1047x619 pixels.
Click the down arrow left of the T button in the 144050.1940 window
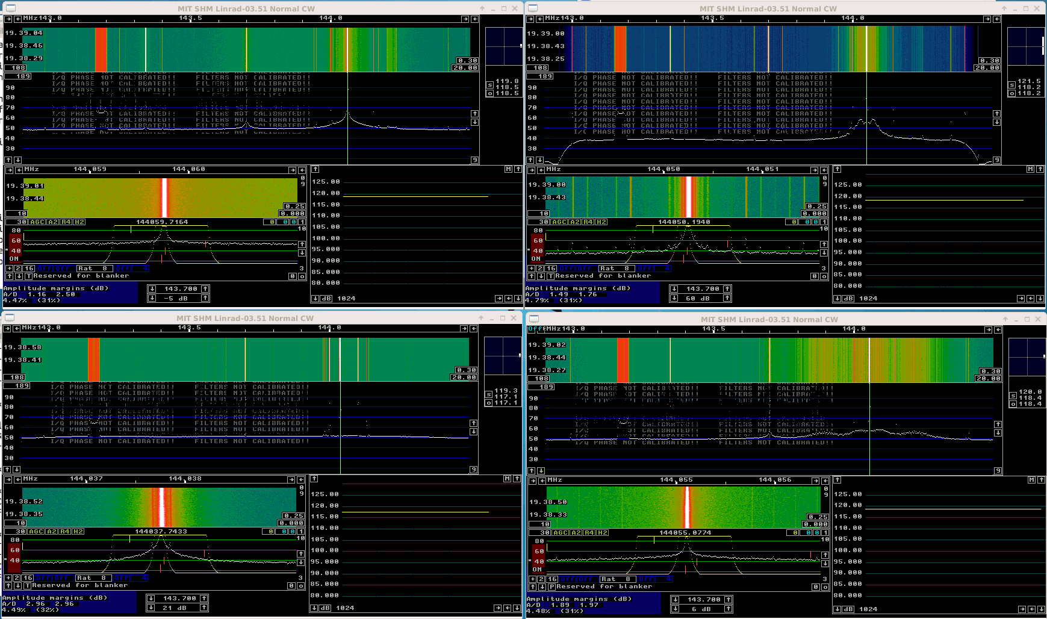point(541,276)
